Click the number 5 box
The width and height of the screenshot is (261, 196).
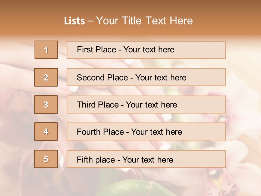tap(46, 159)
